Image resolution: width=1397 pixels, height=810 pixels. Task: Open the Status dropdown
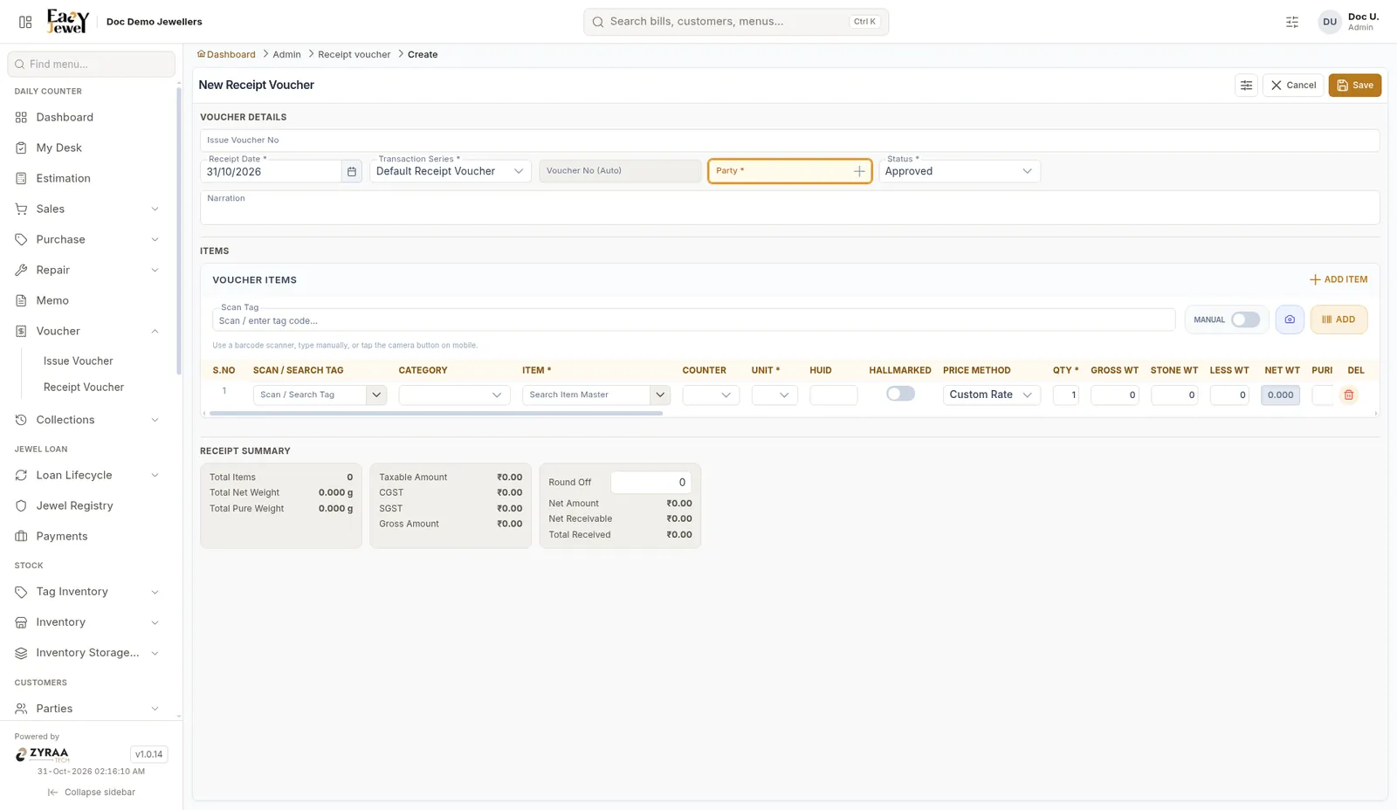click(x=960, y=171)
